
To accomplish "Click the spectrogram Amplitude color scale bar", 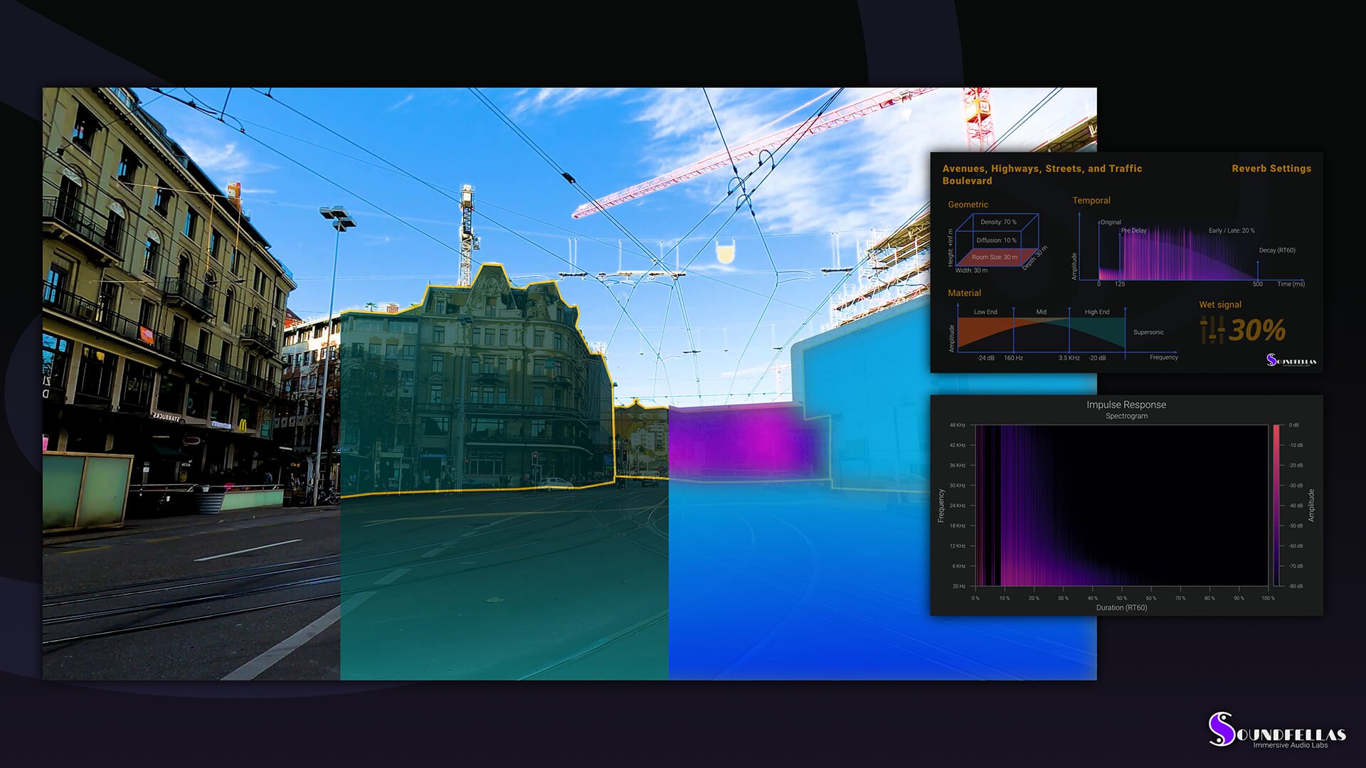I will 1276,505.
